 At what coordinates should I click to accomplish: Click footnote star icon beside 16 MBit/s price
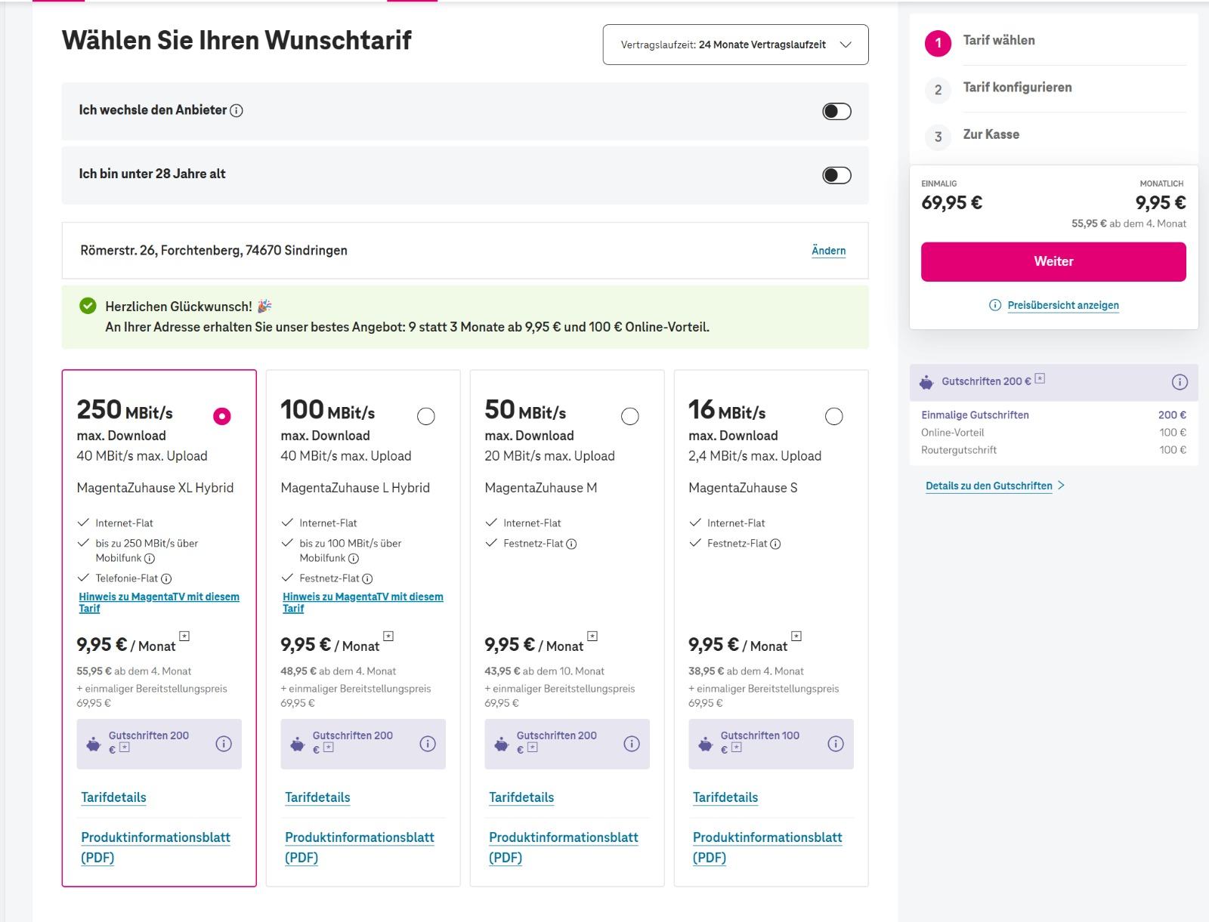point(796,637)
